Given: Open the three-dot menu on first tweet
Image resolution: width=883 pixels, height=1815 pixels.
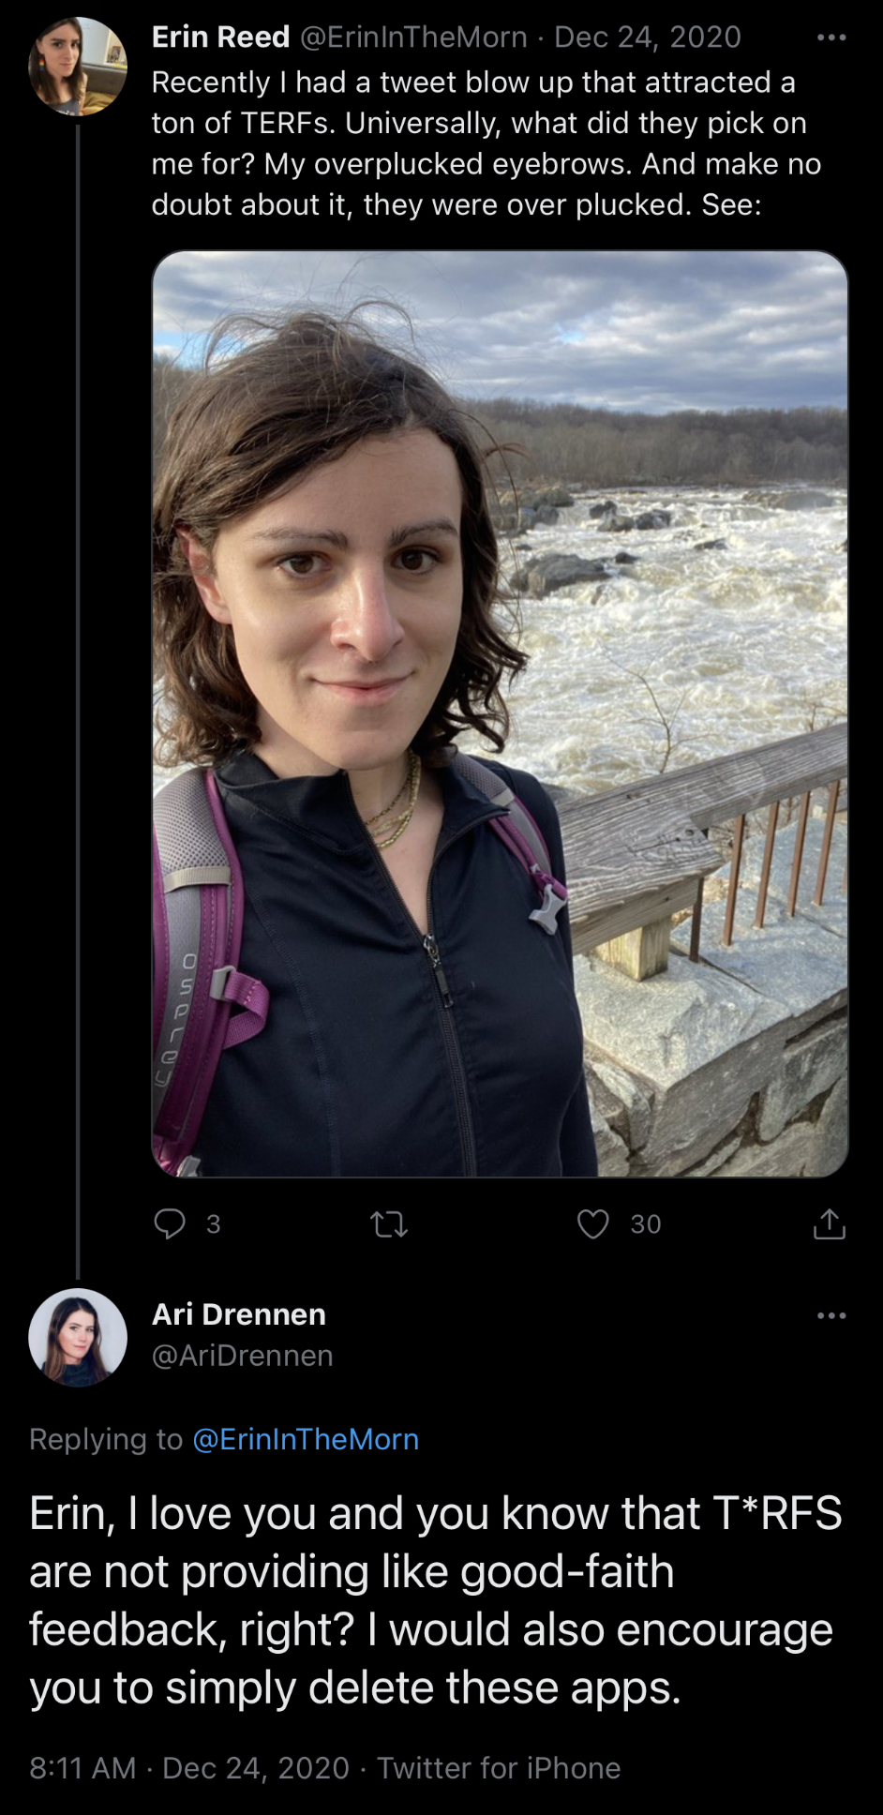Looking at the screenshot, I should 831,37.
